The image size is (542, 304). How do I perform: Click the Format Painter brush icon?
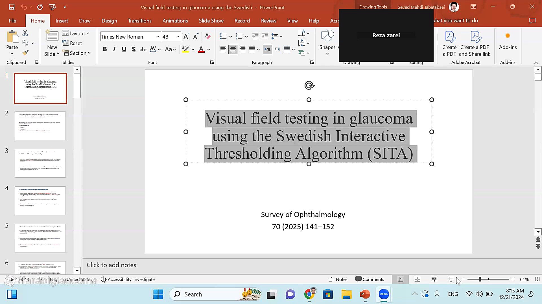click(x=25, y=53)
